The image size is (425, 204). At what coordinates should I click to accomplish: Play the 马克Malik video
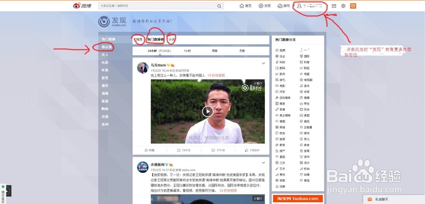(x=208, y=112)
